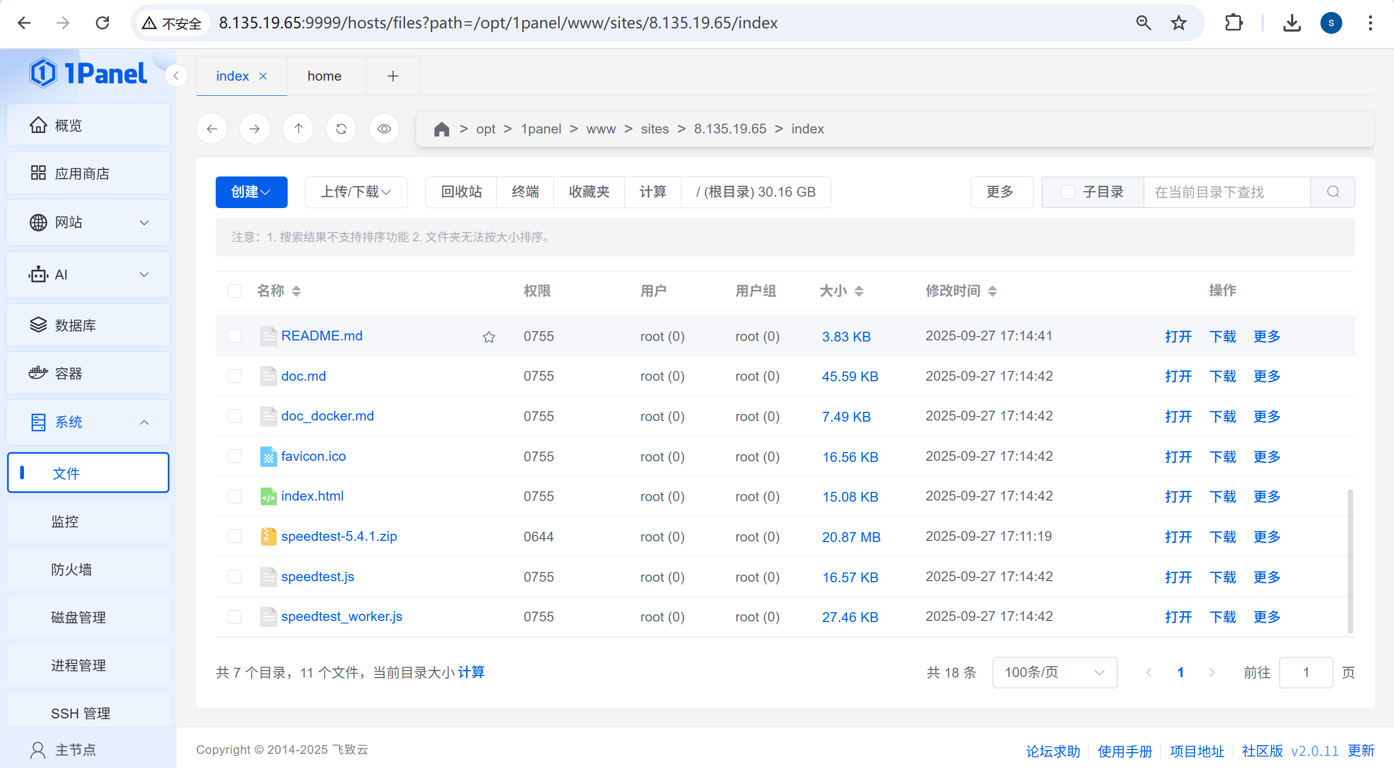
Task: Collapse the sidebar with chevron button
Action: click(176, 76)
